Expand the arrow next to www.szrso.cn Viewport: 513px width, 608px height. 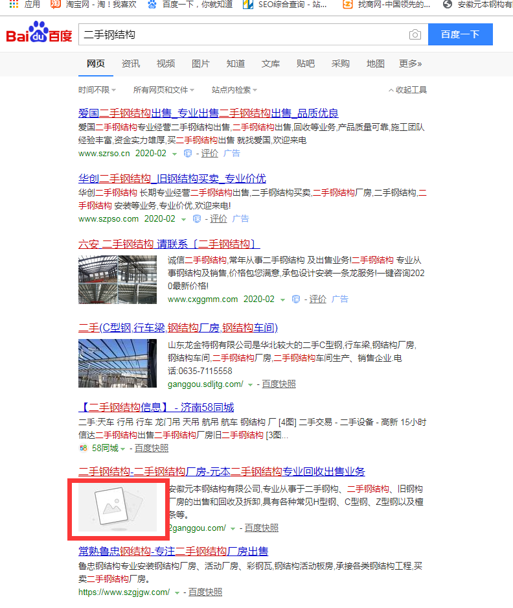[x=175, y=154]
